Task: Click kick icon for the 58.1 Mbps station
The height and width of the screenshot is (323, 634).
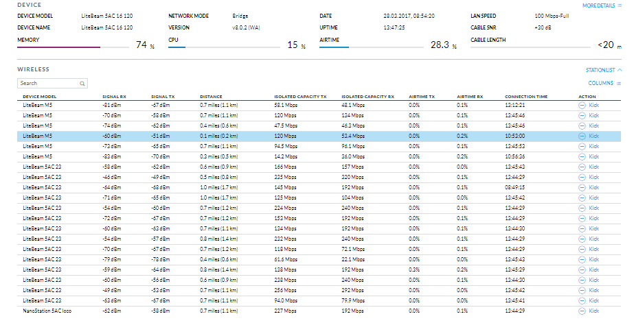Action: (x=582, y=105)
